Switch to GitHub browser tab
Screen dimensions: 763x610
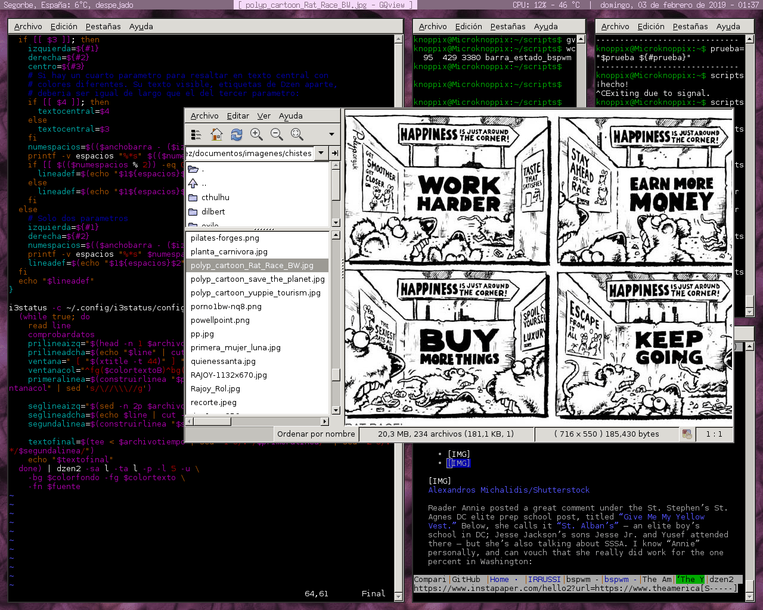click(466, 579)
